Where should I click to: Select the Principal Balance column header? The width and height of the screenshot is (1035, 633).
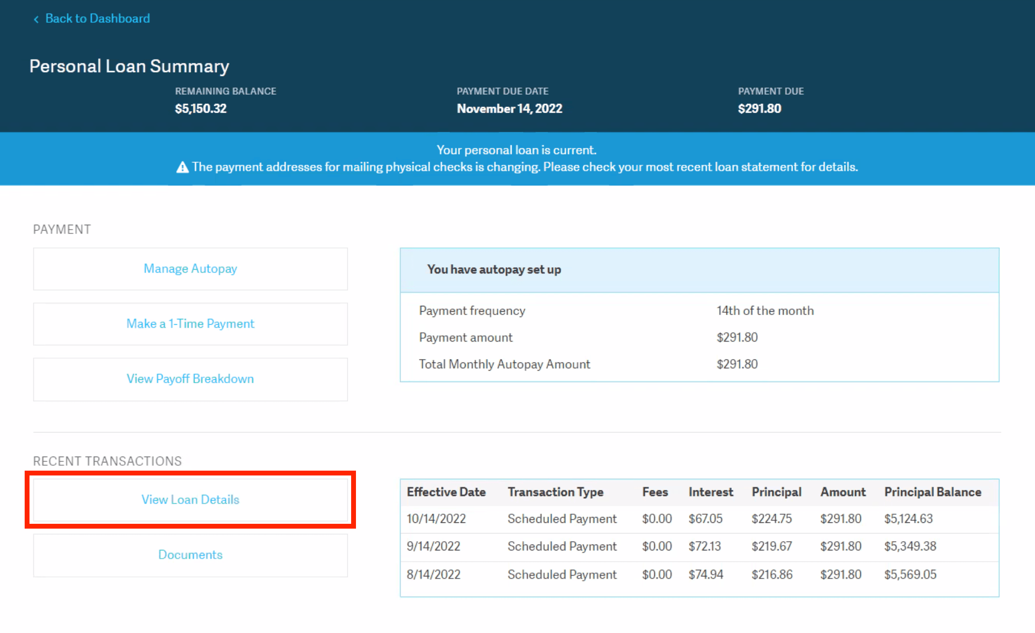tap(933, 492)
